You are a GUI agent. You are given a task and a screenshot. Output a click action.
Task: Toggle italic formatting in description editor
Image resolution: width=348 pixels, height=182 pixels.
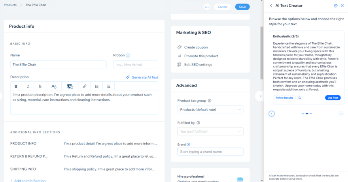click(x=28, y=86)
